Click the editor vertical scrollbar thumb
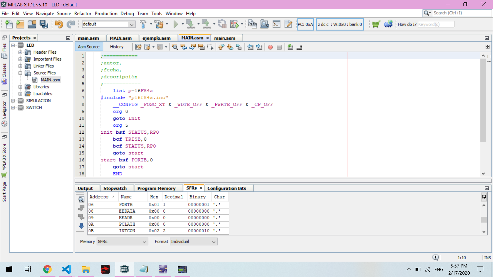 point(483,100)
